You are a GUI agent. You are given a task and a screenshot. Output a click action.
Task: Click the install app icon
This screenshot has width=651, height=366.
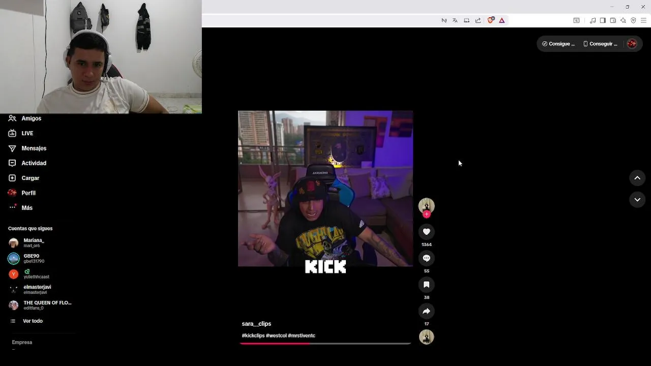(466, 20)
